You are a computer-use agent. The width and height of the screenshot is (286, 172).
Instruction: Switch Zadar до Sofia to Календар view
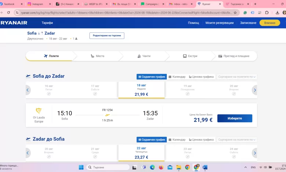click(x=177, y=139)
